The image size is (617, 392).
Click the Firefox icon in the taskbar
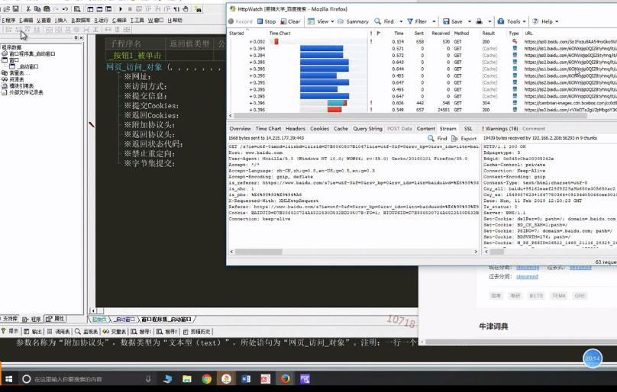pyautogui.click(x=285, y=378)
